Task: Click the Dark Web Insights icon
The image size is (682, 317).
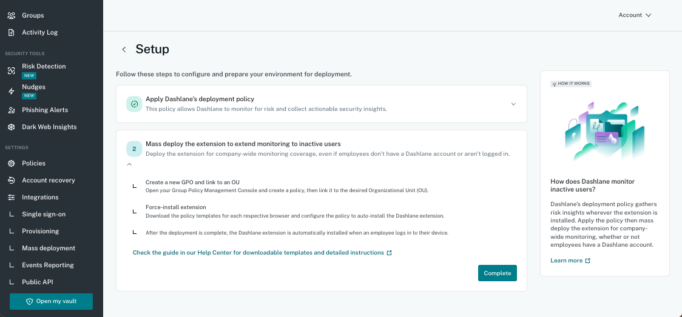Action: pos(12,127)
